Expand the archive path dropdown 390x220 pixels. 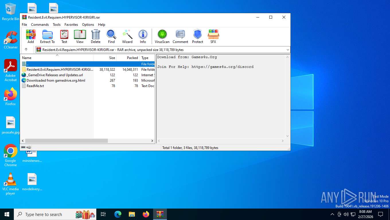point(288,50)
